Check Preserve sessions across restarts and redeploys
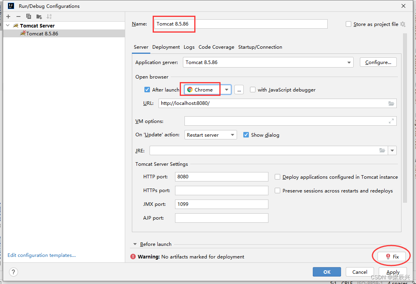 tap(277, 191)
